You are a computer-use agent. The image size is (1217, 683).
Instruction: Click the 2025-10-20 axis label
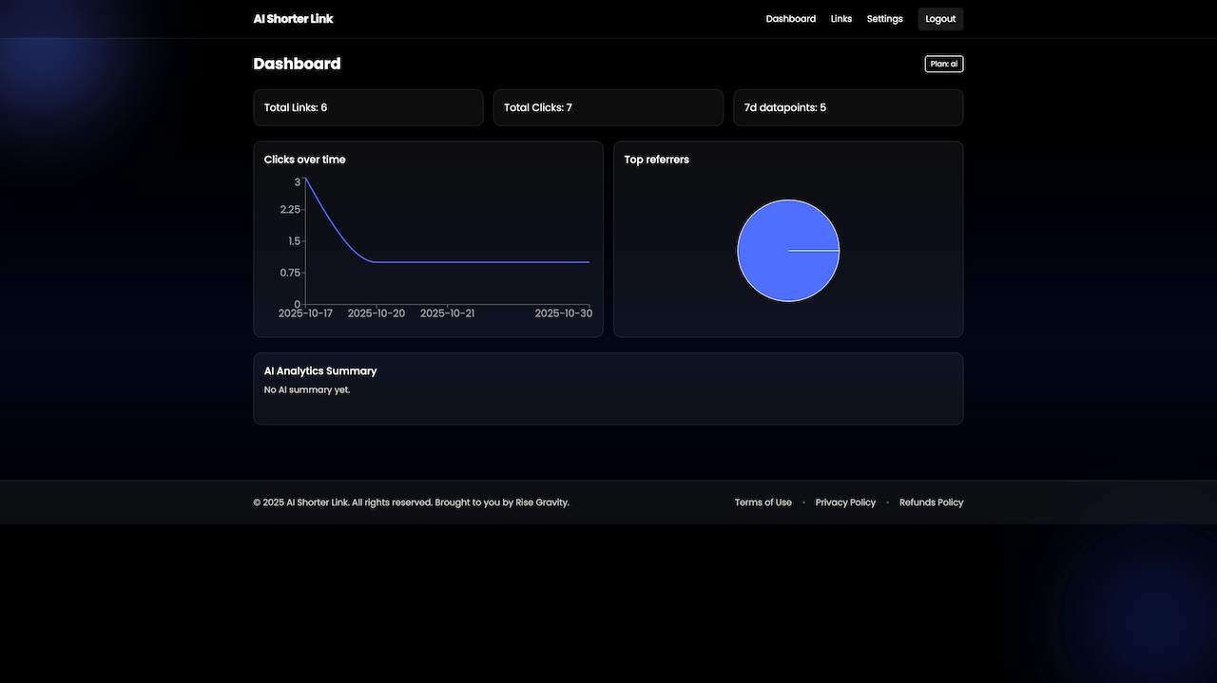click(x=377, y=313)
